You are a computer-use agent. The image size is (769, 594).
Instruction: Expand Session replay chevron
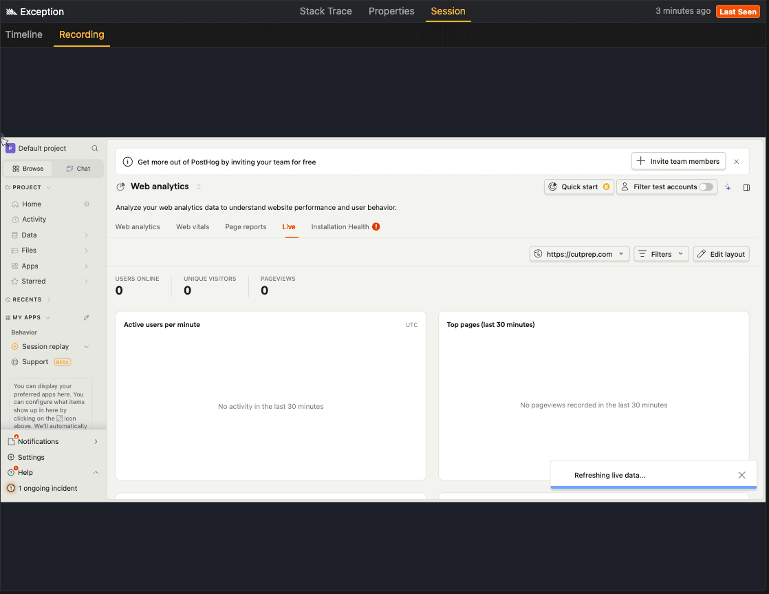pos(86,347)
